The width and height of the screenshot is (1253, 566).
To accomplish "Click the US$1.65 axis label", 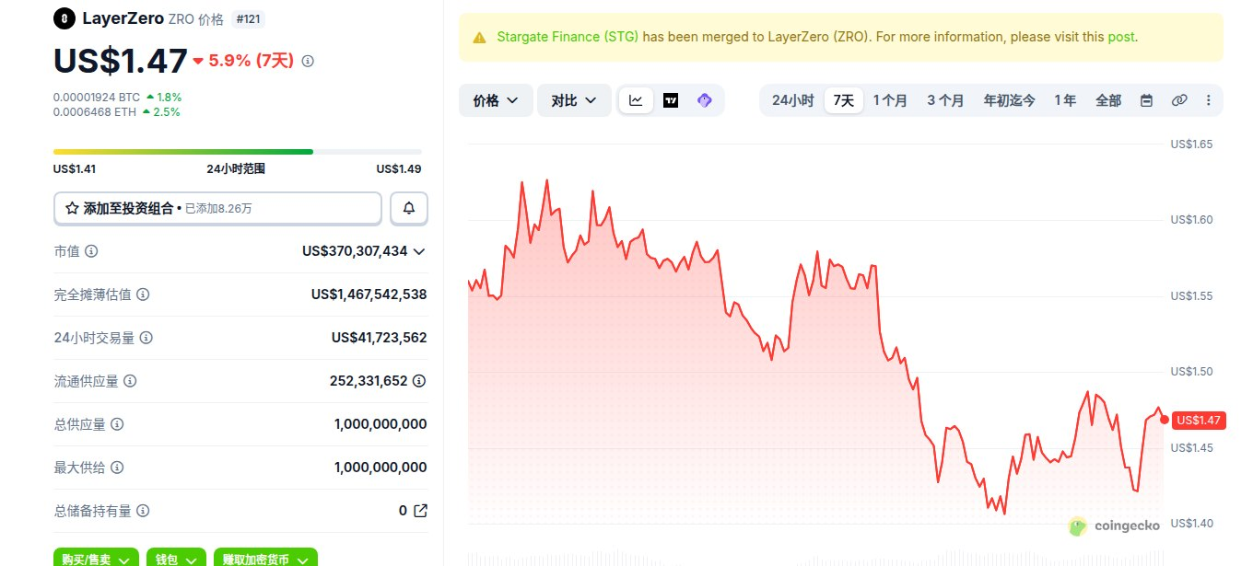I will (1191, 144).
